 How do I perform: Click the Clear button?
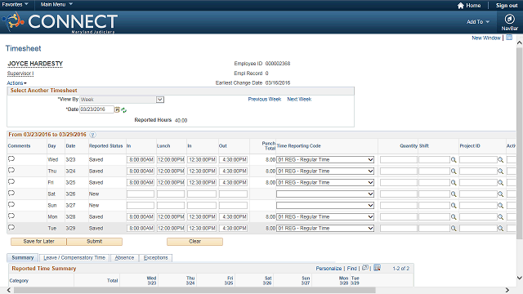(x=194, y=242)
